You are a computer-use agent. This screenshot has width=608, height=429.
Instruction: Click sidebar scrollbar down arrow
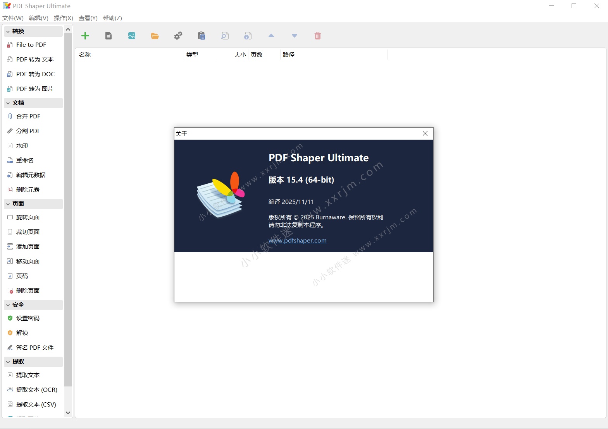tap(68, 413)
